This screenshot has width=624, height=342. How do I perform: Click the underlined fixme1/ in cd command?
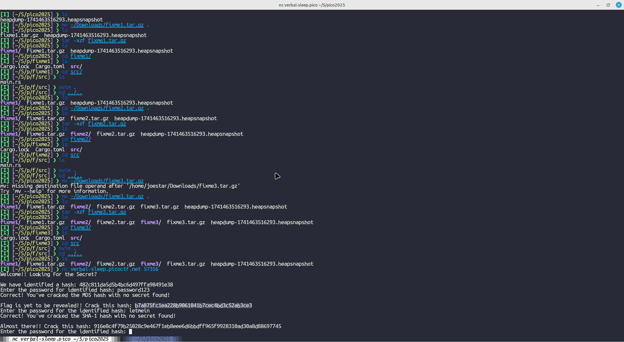click(81, 56)
